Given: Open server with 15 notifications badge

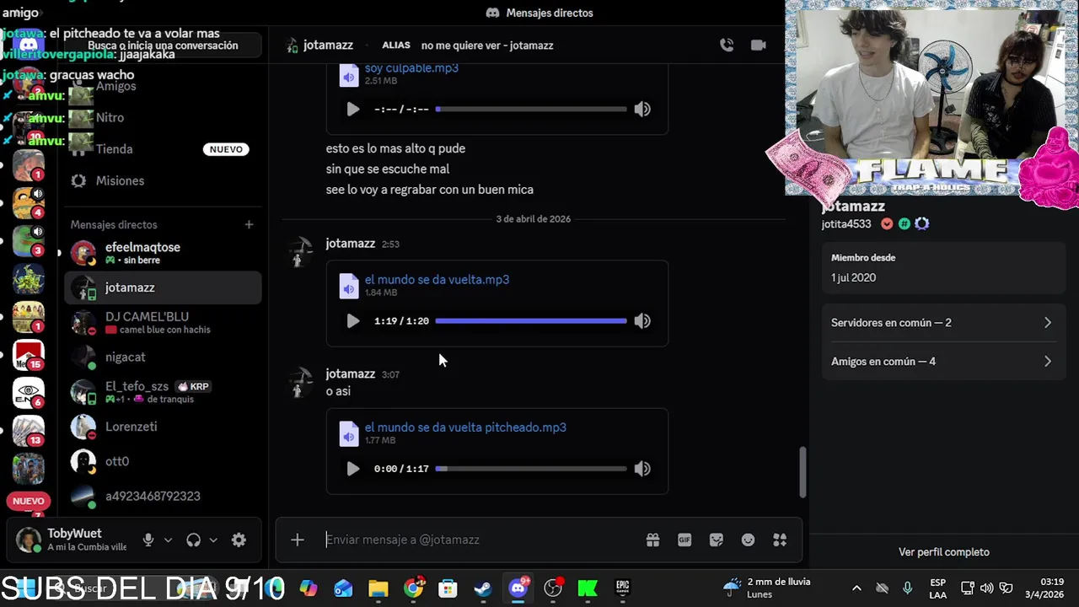Looking at the screenshot, I should (x=28, y=355).
